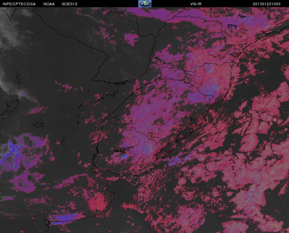Click the small oval lake outline on the left side

point(38,125)
